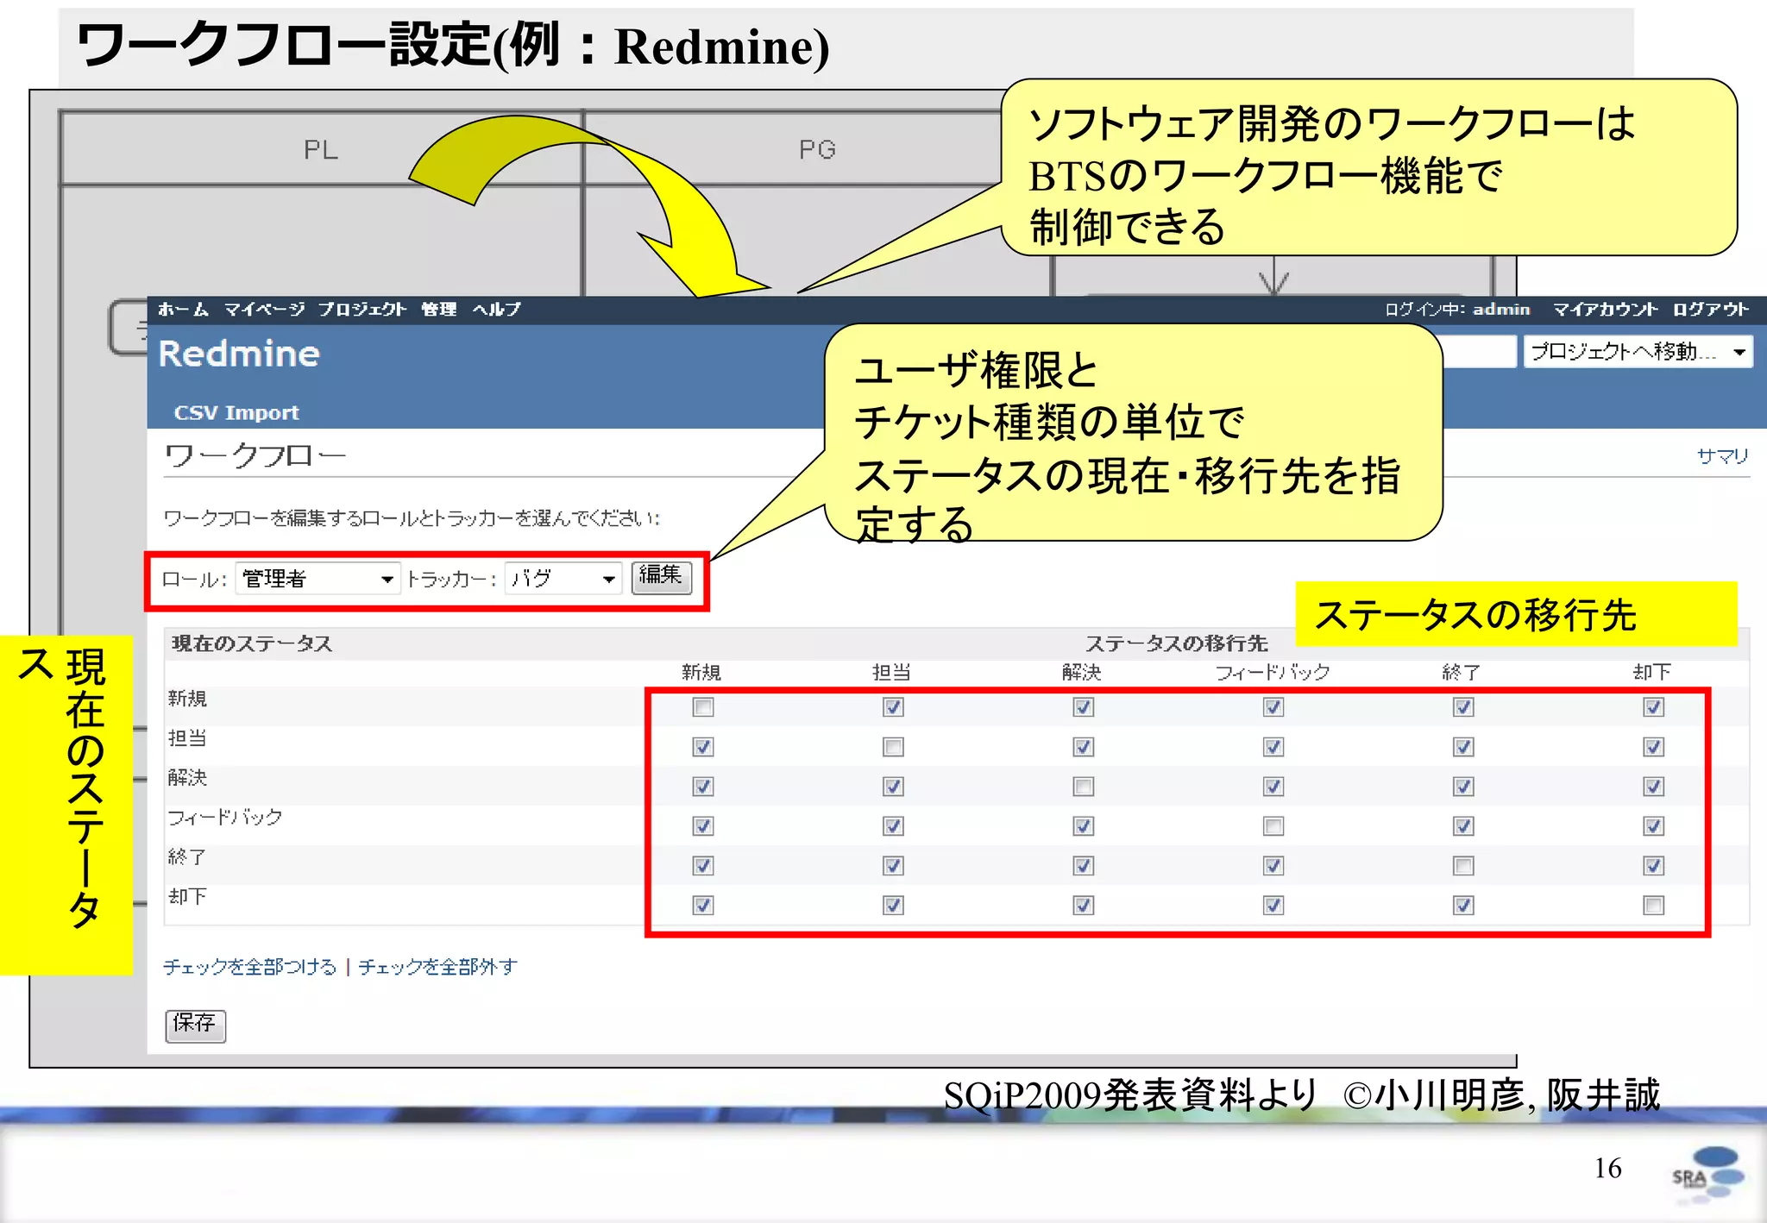This screenshot has height=1223, width=1767.
Task: Uncheck 却下 row to 終了 checkbox
Action: point(1463,906)
